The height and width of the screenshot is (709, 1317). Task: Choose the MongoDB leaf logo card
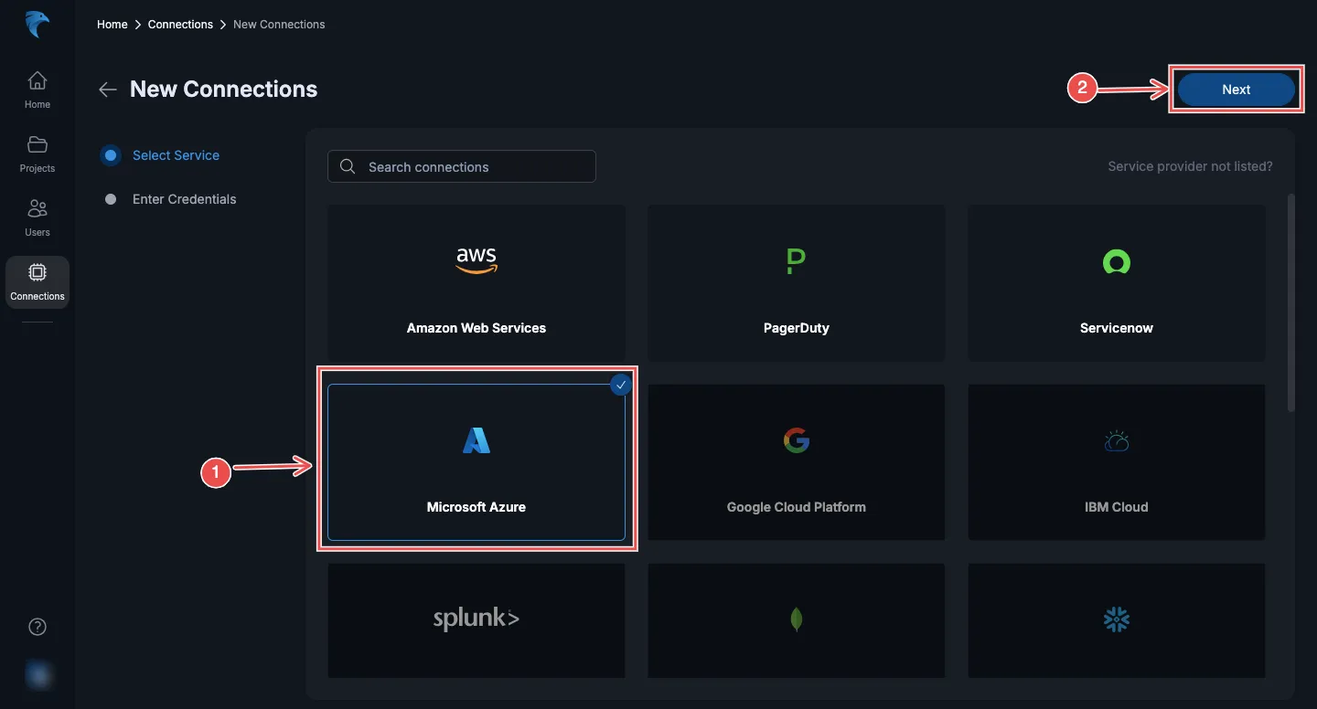tap(797, 620)
